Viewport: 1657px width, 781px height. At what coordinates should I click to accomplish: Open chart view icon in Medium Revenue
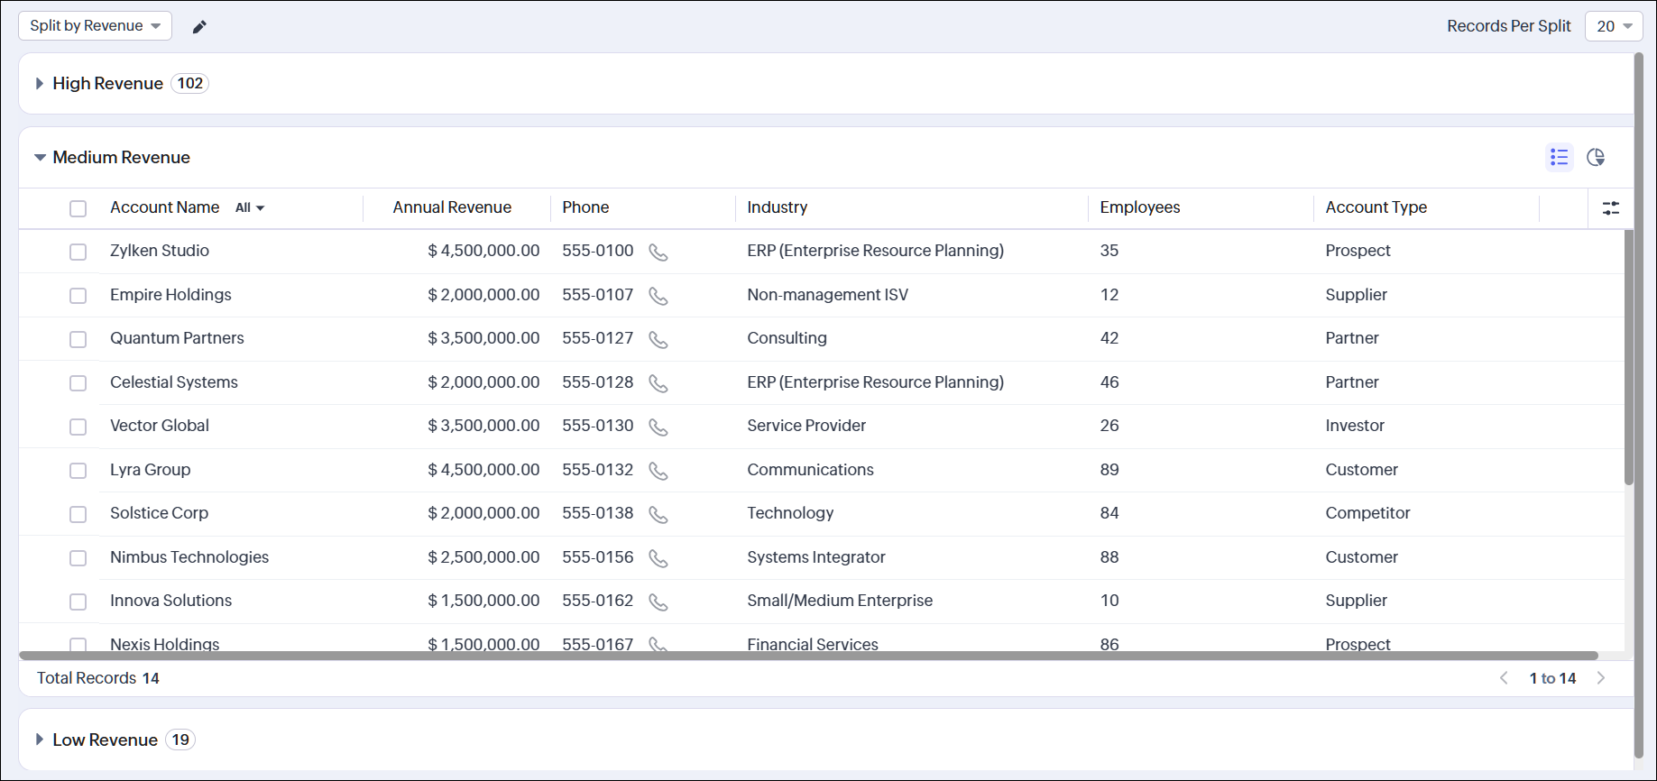(x=1596, y=158)
